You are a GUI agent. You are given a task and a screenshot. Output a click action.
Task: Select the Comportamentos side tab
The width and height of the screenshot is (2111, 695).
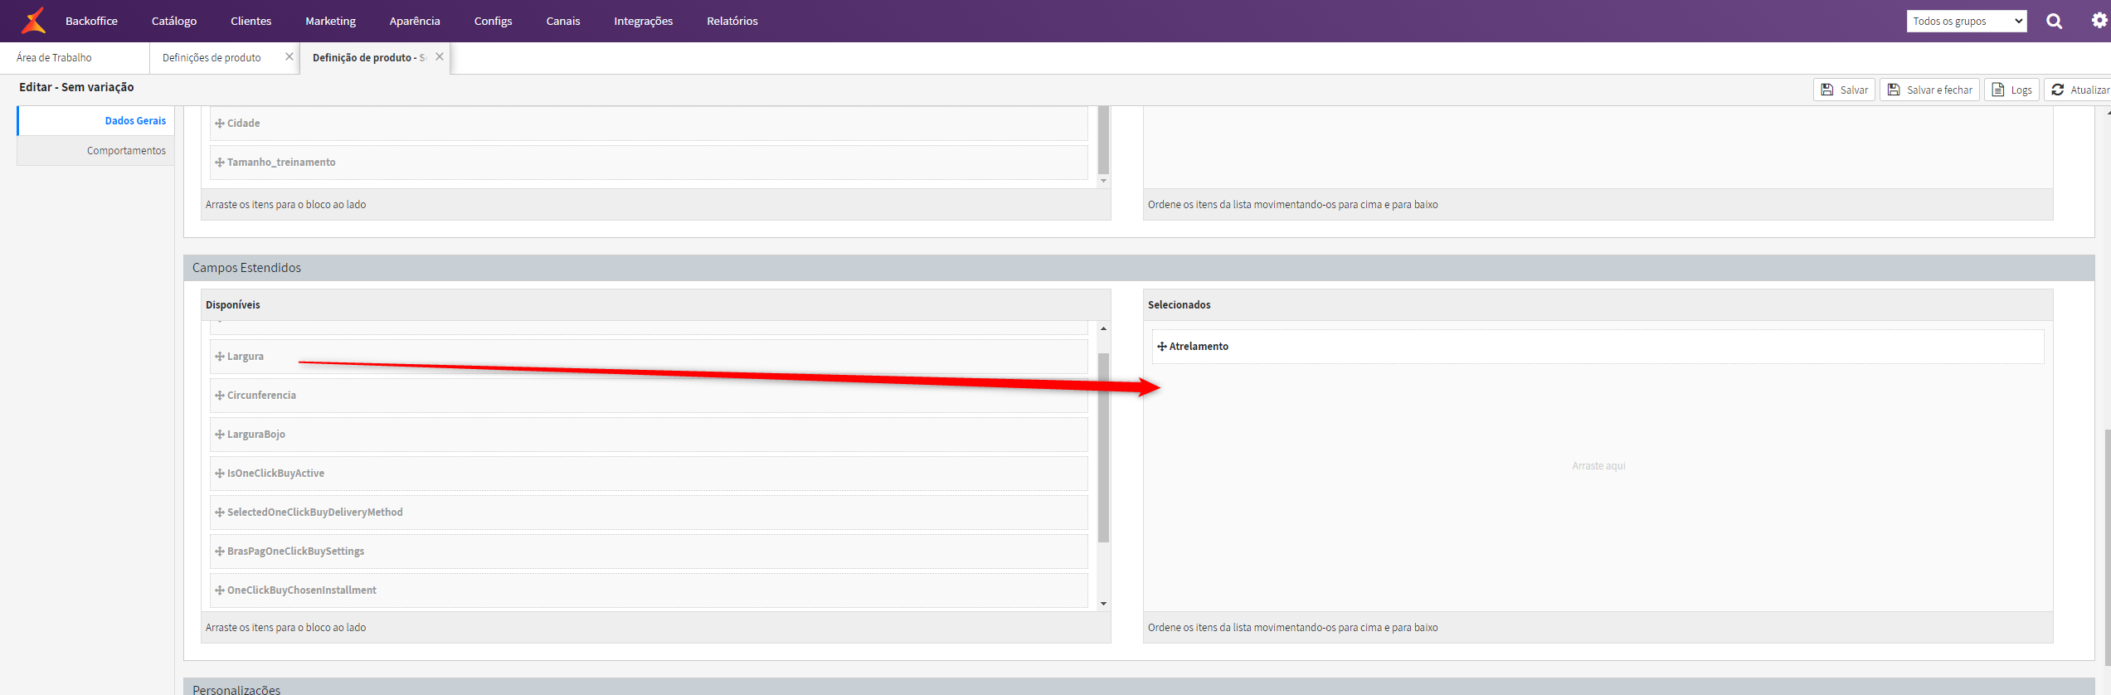click(96, 151)
